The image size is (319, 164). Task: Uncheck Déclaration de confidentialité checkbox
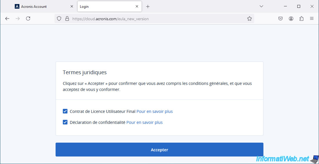[x=65, y=122]
